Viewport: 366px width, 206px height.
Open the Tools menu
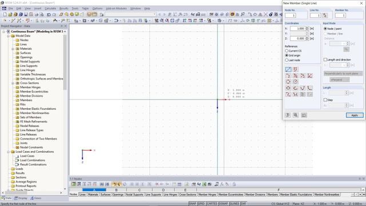(75, 9)
